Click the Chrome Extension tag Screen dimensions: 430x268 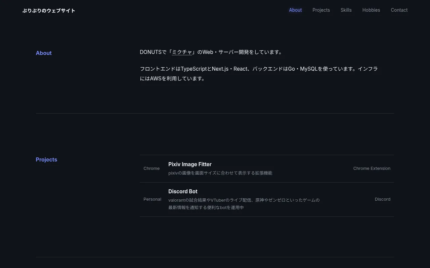coord(372,169)
